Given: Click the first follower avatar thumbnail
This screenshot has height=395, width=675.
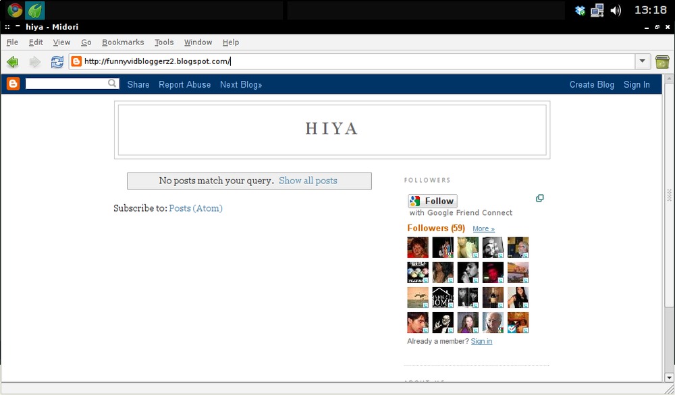Looking at the screenshot, I should pos(418,247).
